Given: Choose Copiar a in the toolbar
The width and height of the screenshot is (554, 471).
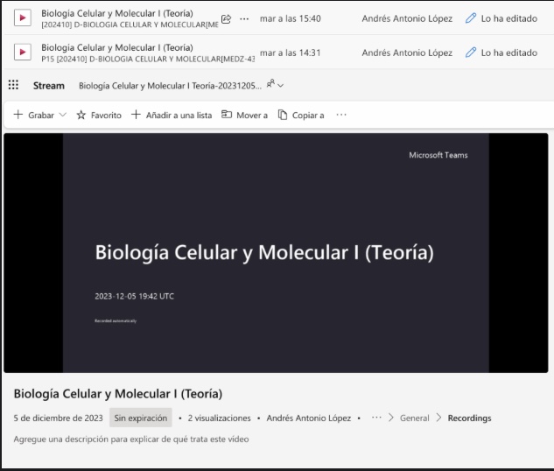Looking at the screenshot, I should point(301,116).
